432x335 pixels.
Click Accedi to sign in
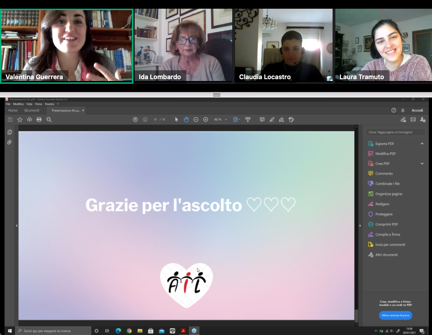click(x=417, y=110)
